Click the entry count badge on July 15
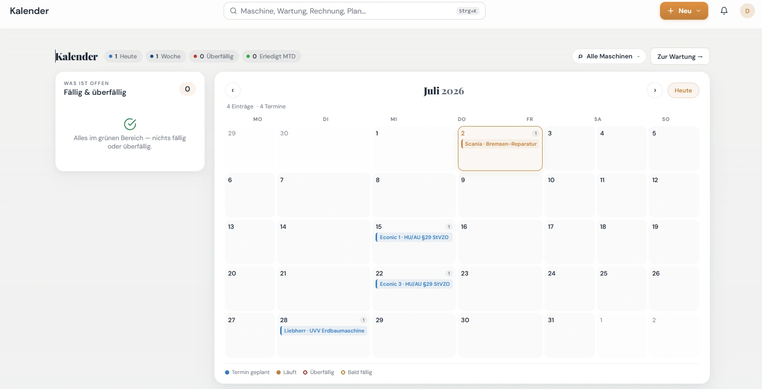762x389 pixels. point(449,227)
